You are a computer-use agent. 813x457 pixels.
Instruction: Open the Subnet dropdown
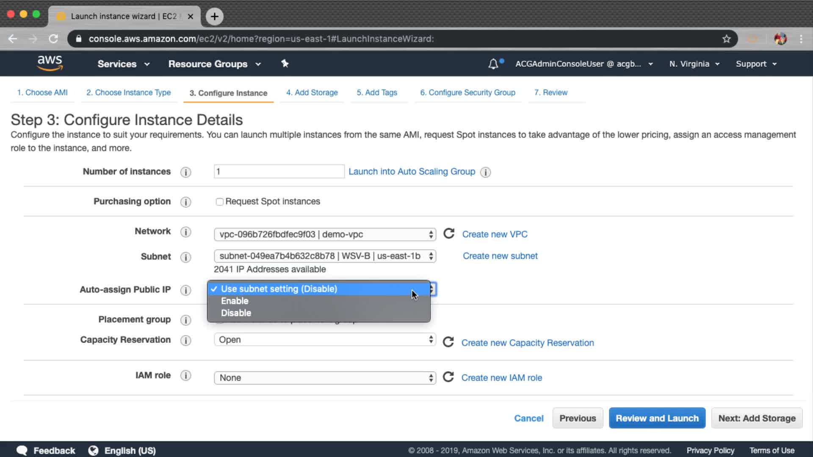click(x=325, y=256)
